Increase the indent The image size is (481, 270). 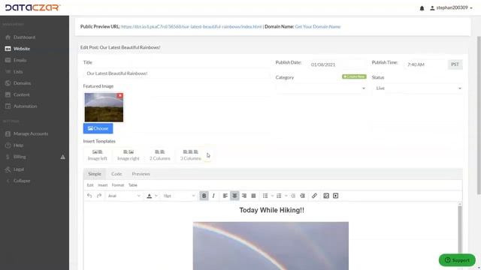302,196
